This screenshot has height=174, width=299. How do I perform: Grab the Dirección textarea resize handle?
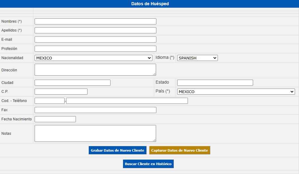tap(155, 74)
